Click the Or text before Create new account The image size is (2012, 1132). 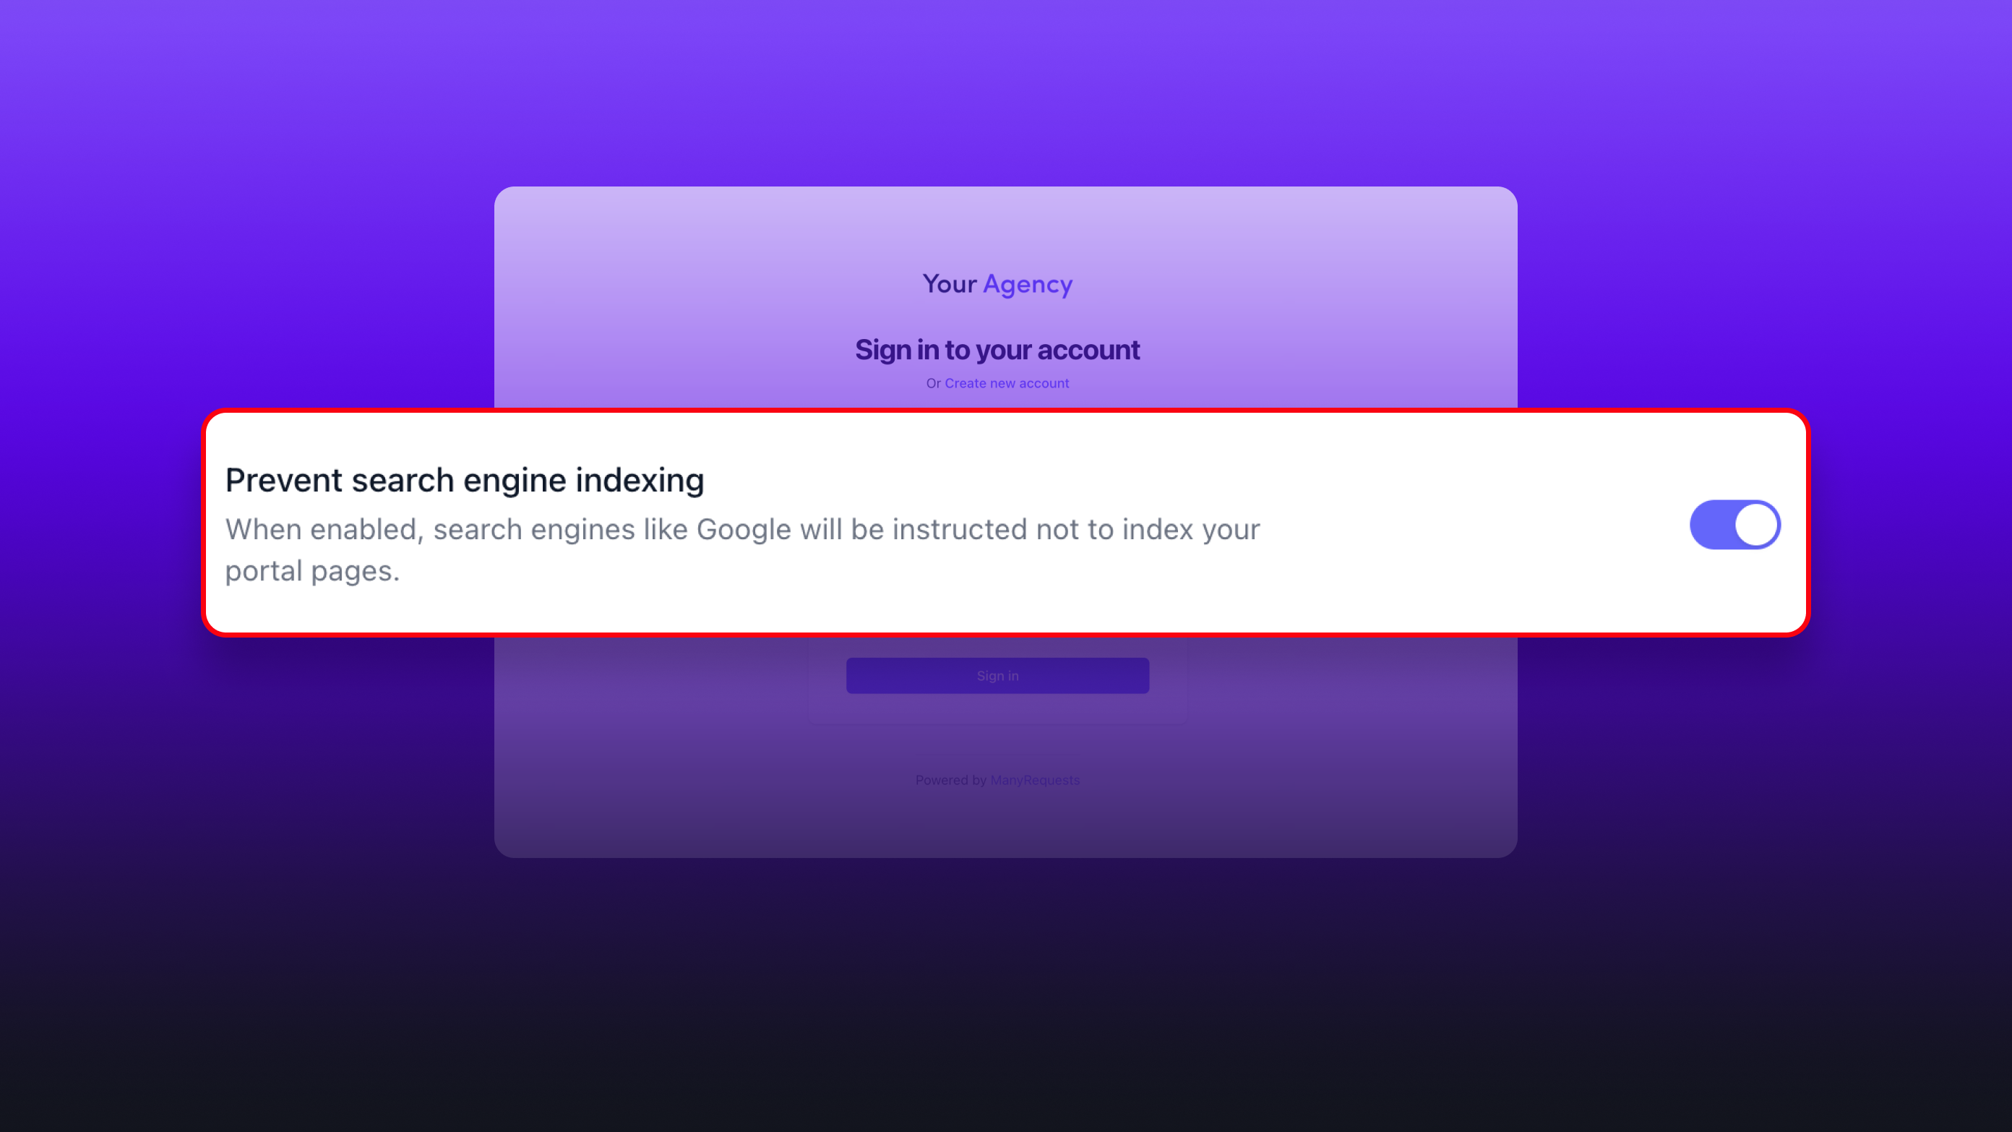click(933, 383)
